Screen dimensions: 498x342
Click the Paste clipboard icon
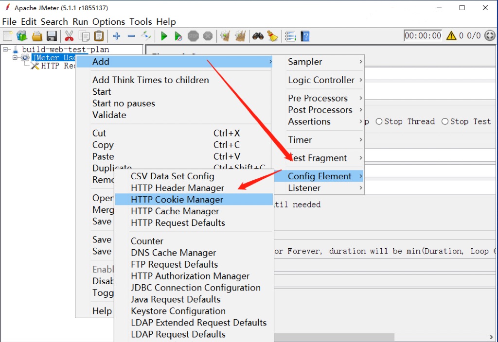pyautogui.click(x=99, y=36)
